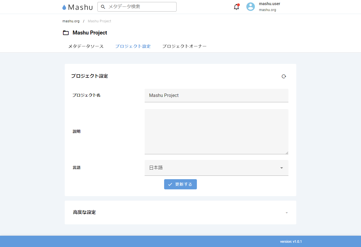The width and height of the screenshot is (361, 247).
Task: Open the プロジェクトオーナー tab
Action: point(184,46)
